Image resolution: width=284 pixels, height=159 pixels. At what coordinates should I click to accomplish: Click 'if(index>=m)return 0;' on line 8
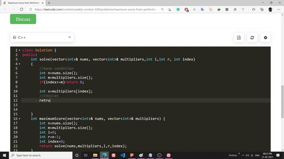62,82
